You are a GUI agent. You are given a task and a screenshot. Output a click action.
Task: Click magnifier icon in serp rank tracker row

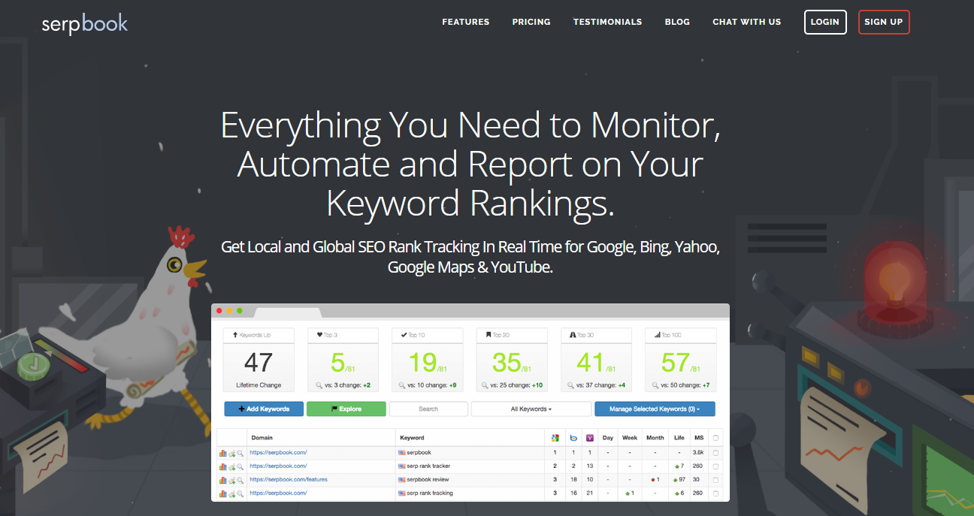240,466
